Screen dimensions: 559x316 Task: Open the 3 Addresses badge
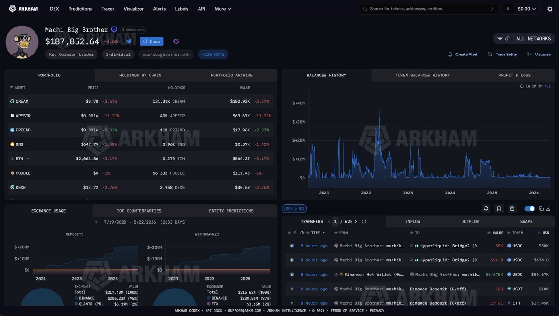coord(133,29)
